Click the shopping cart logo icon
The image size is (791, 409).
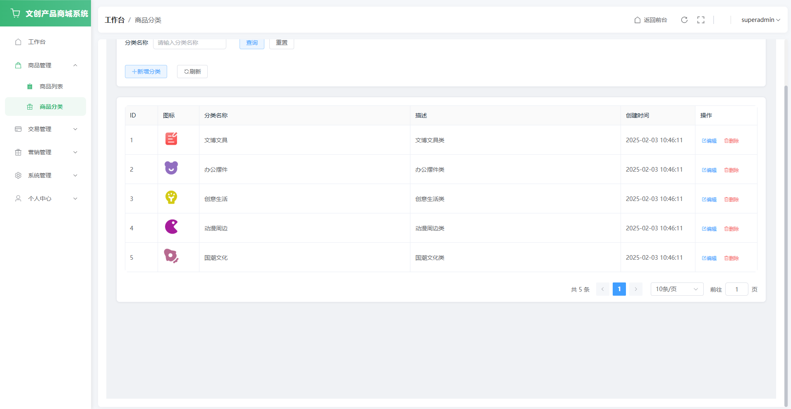point(15,13)
